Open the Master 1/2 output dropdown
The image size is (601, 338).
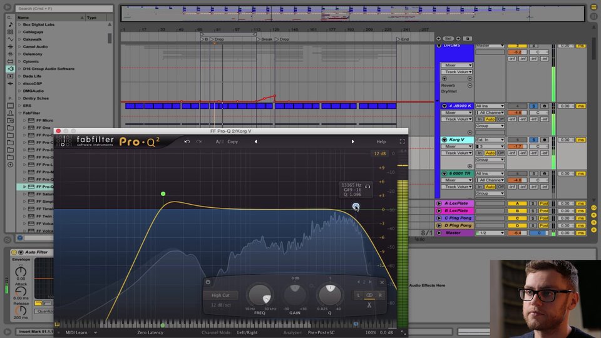pyautogui.click(x=490, y=233)
